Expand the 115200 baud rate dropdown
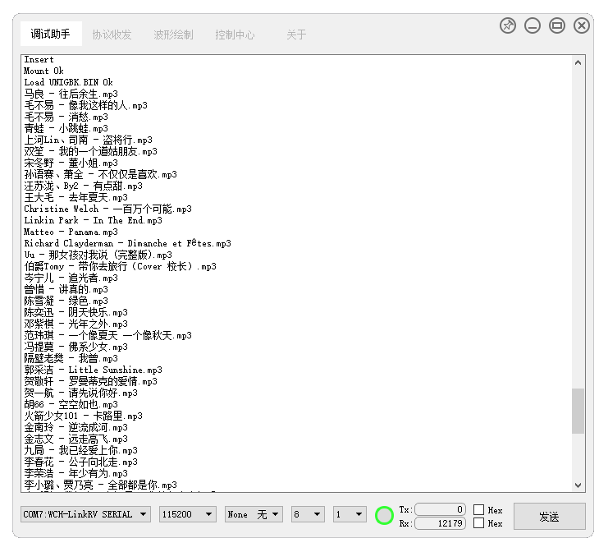This screenshot has height=552, width=608. point(189,514)
